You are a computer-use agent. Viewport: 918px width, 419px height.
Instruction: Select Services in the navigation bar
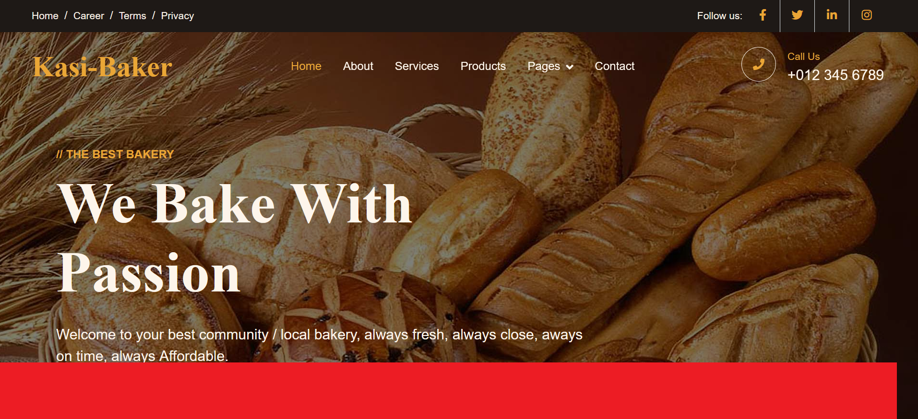tap(417, 66)
